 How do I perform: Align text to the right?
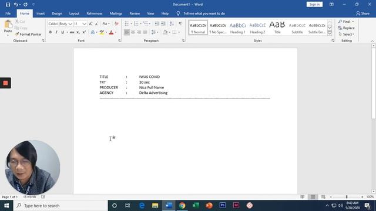[139, 32]
